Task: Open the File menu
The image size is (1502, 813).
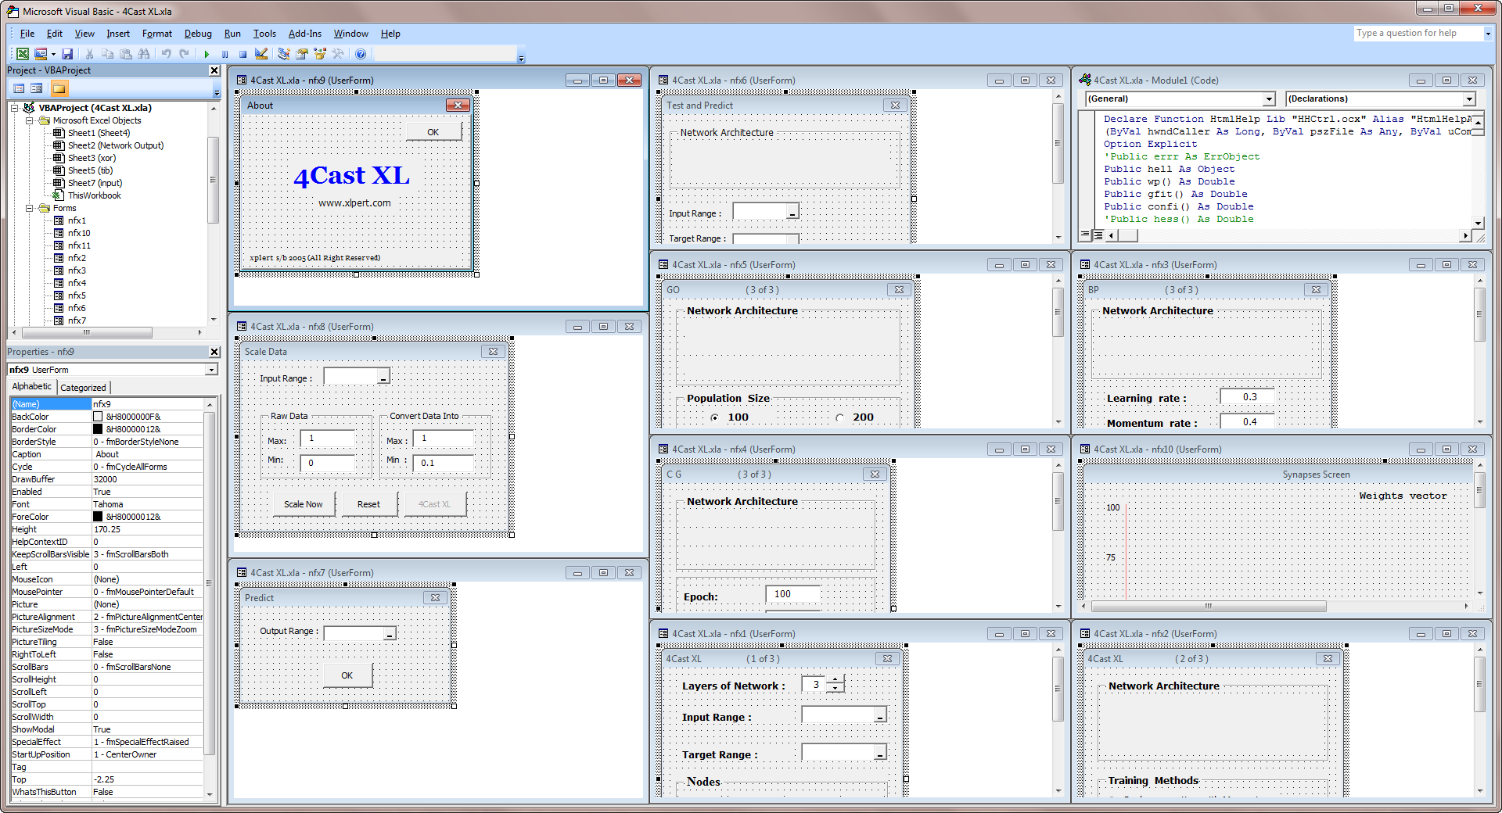Action: click(x=27, y=34)
